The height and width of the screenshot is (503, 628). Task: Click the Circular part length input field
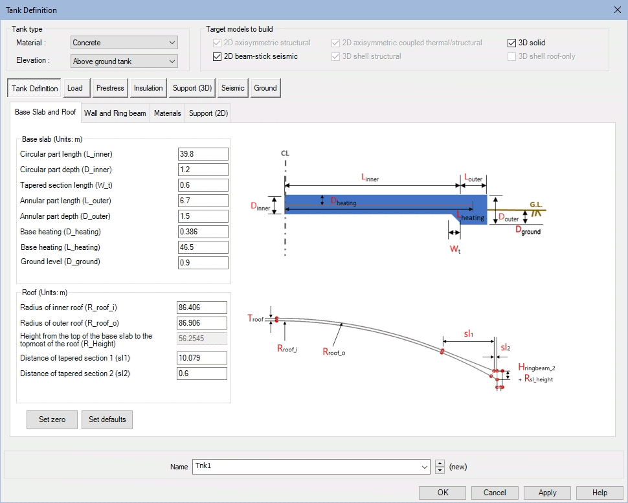pos(203,154)
